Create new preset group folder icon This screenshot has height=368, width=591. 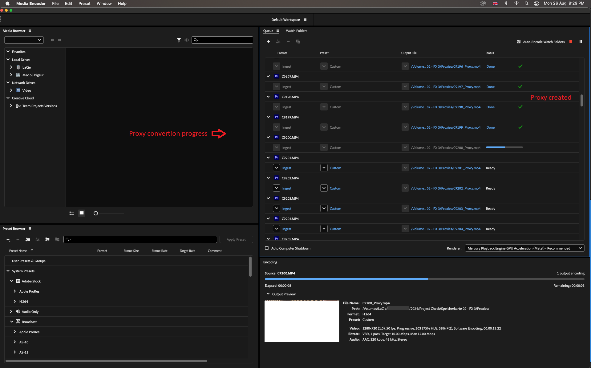[x=28, y=239]
